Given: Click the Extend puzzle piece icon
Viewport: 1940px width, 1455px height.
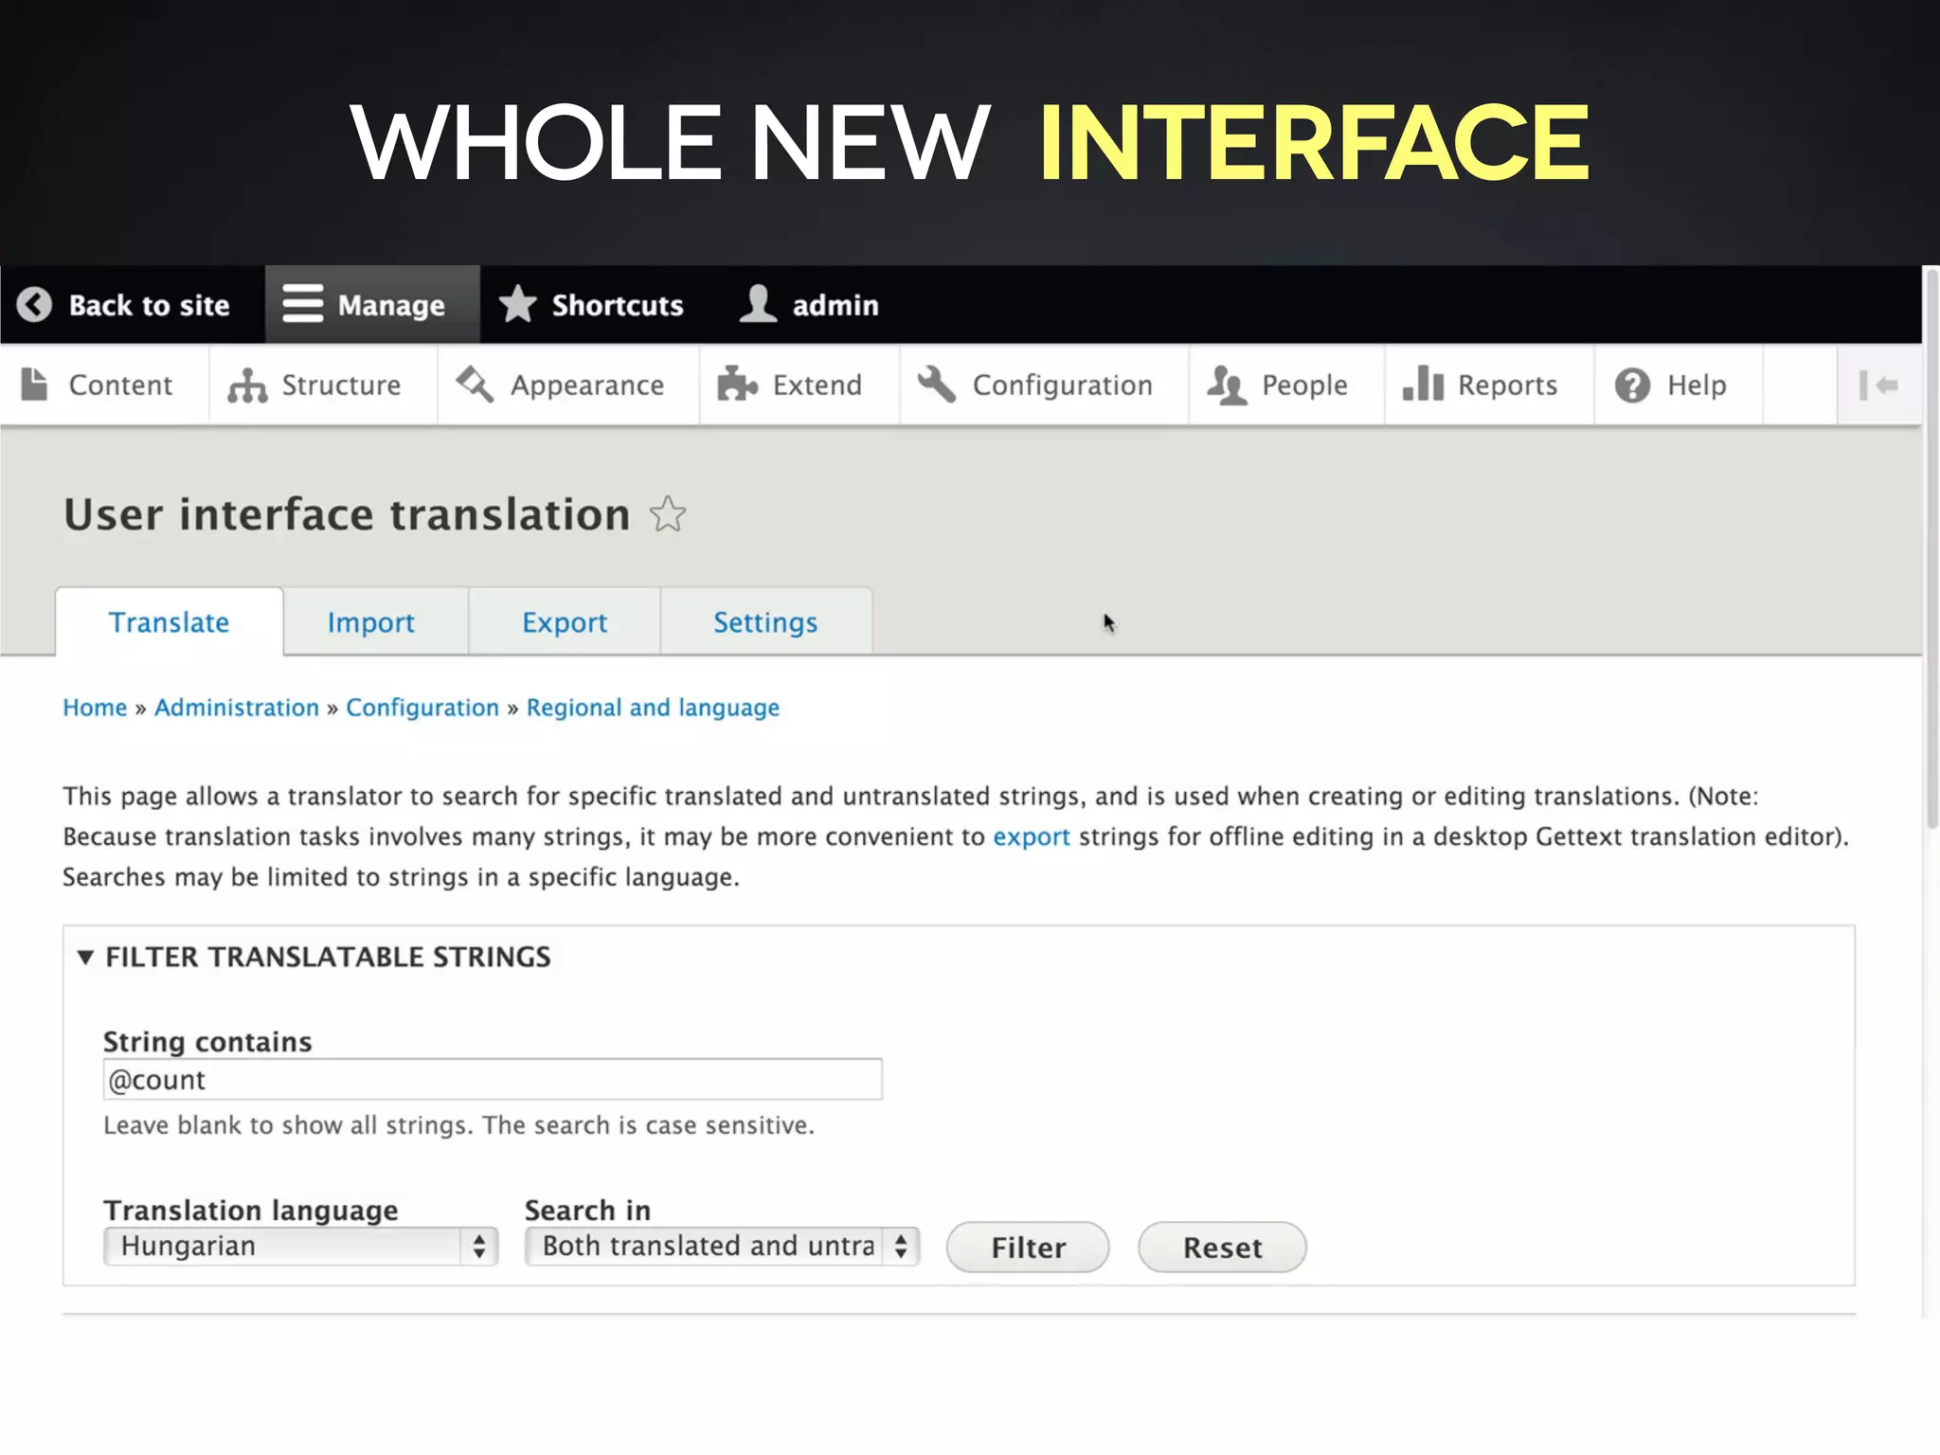Looking at the screenshot, I should point(737,385).
